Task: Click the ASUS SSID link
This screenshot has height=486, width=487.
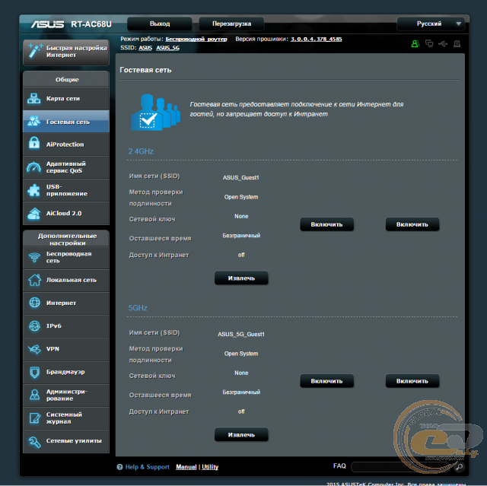Action: (145, 48)
